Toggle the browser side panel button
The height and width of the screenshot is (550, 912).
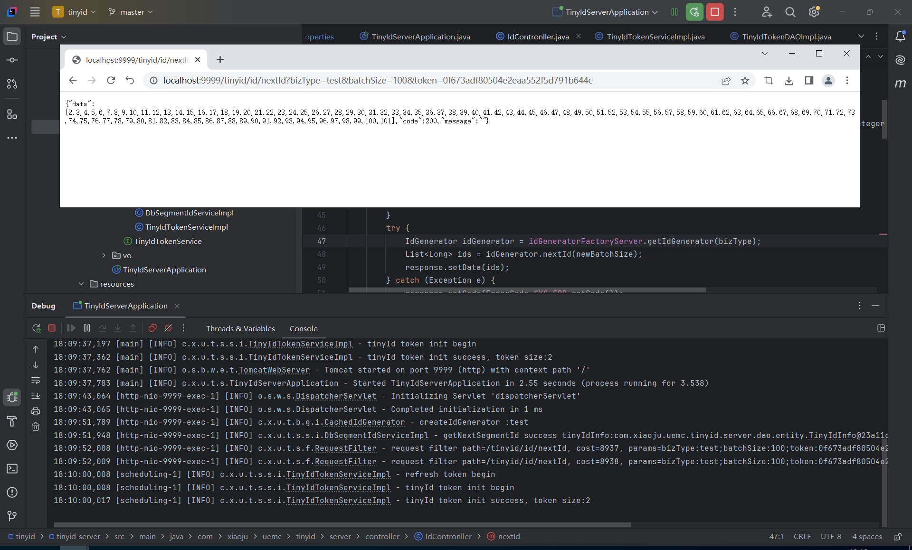(809, 80)
